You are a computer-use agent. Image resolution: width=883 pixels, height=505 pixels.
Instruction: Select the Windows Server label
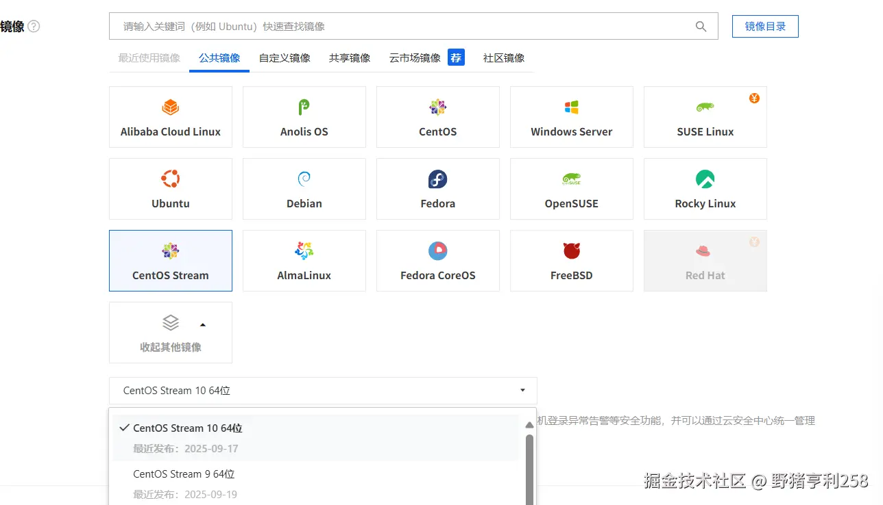pos(572,132)
